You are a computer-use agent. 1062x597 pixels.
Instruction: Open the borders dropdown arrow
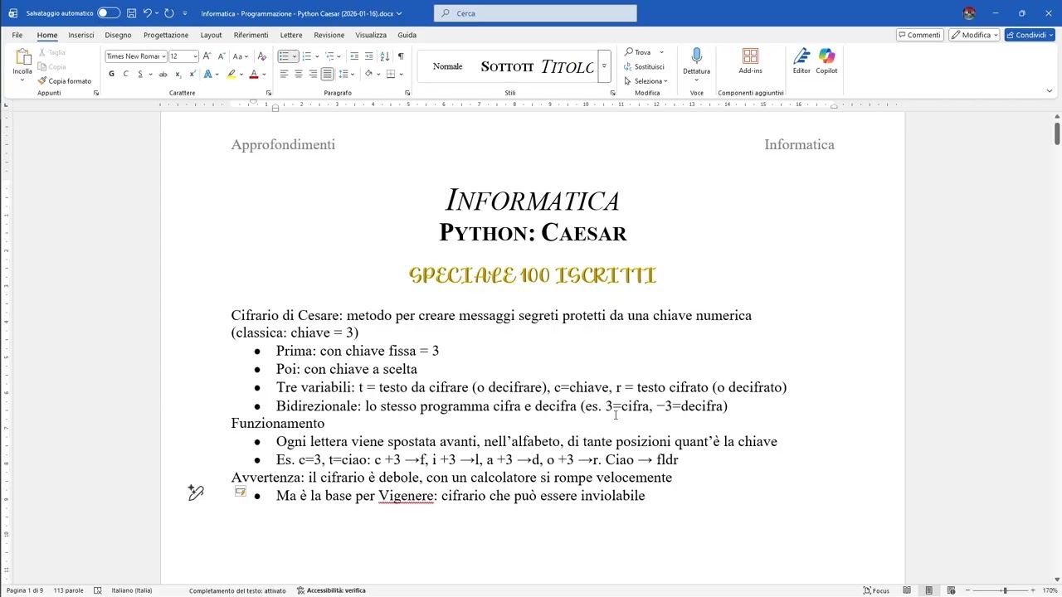point(400,74)
